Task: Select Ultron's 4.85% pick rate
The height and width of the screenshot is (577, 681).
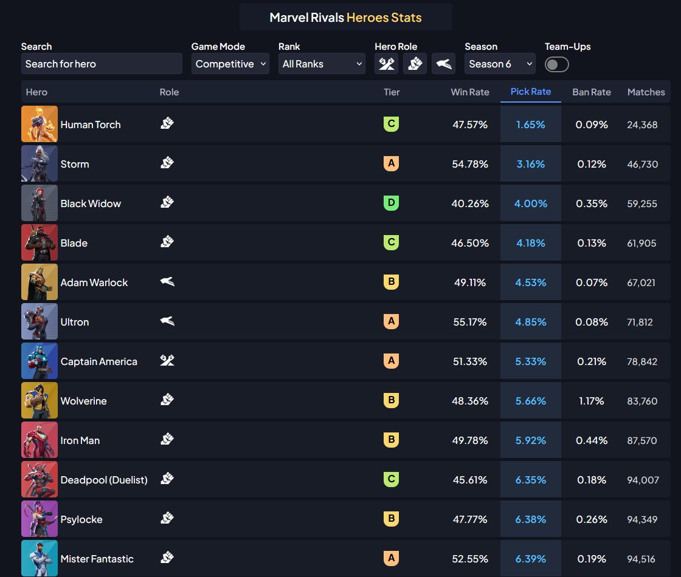Action: point(531,322)
